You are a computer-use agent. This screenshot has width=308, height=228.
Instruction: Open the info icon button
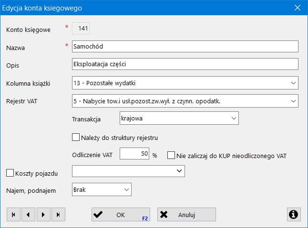pos(294,215)
